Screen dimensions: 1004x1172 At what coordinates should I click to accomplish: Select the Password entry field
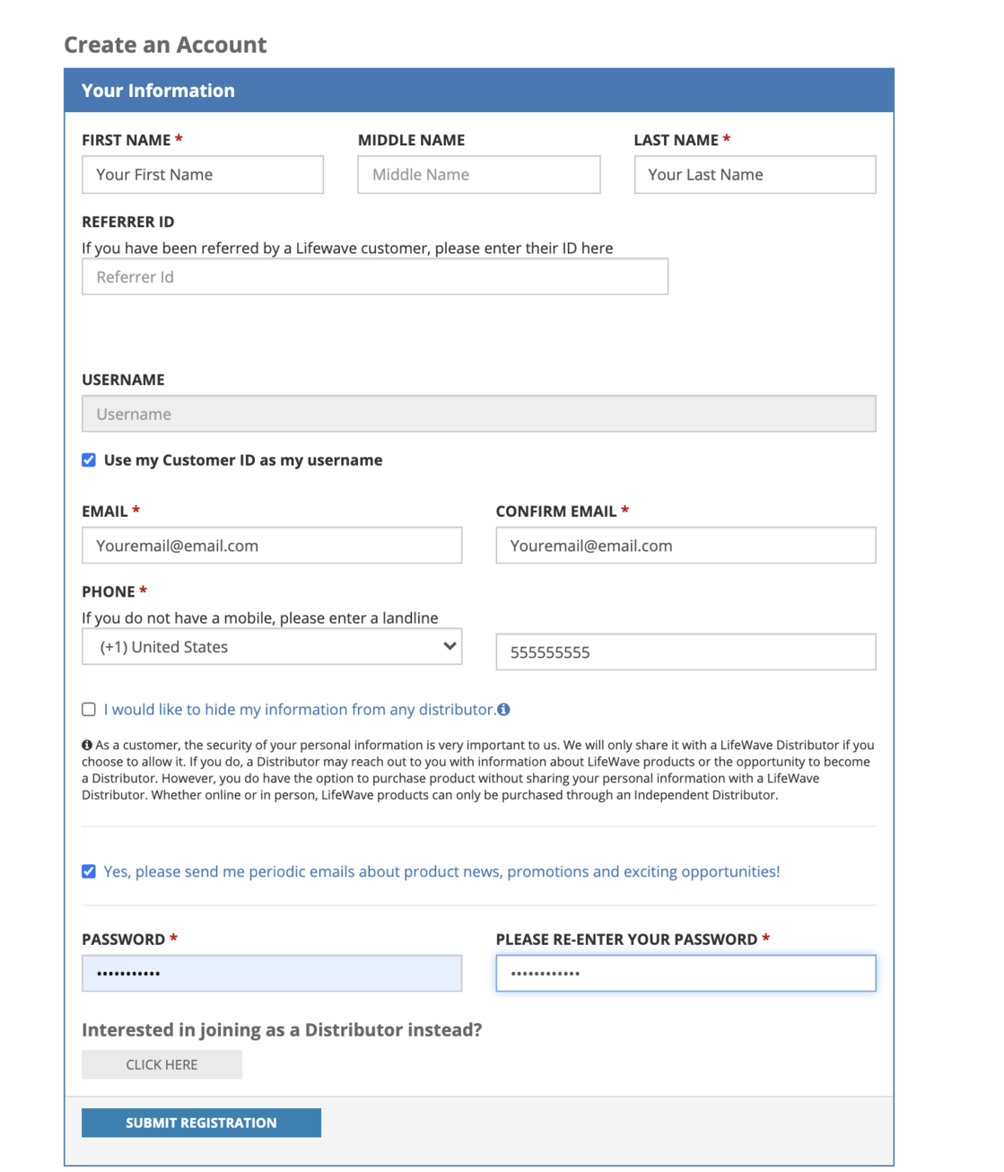[x=272, y=974]
